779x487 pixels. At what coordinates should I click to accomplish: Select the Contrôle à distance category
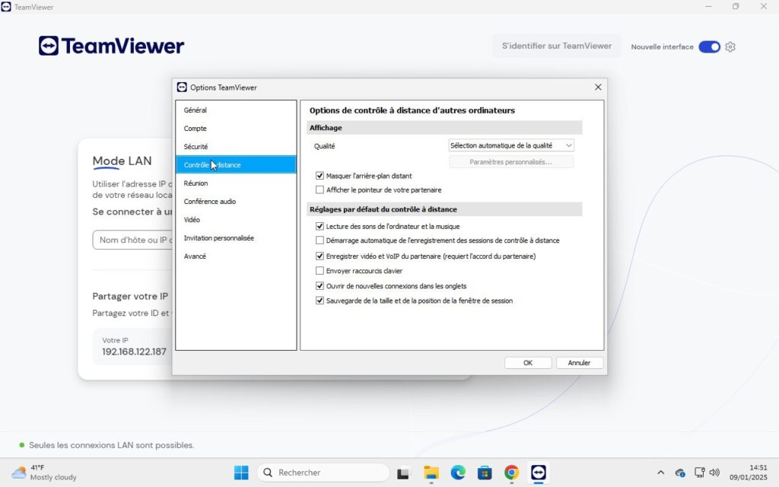tap(236, 164)
